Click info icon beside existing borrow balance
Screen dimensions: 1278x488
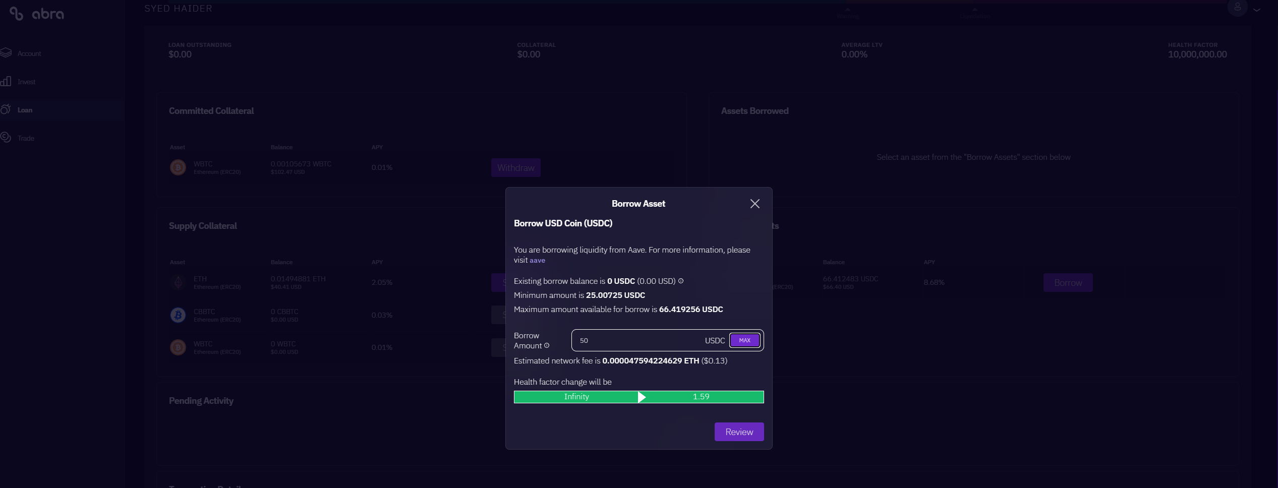point(681,281)
